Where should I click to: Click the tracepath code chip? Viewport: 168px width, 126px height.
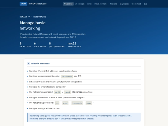tap(77, 103)
